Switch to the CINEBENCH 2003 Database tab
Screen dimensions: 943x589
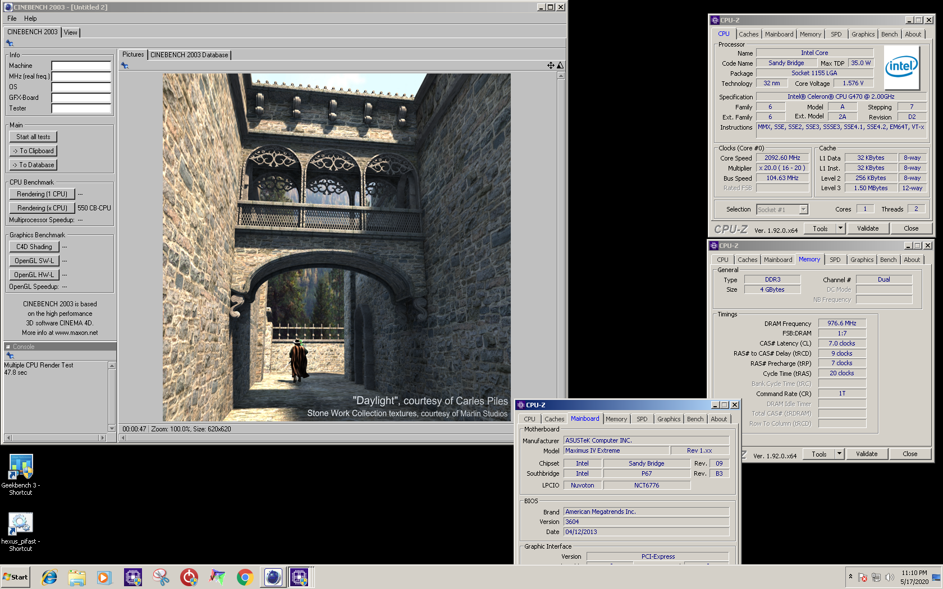click(189, 55)
